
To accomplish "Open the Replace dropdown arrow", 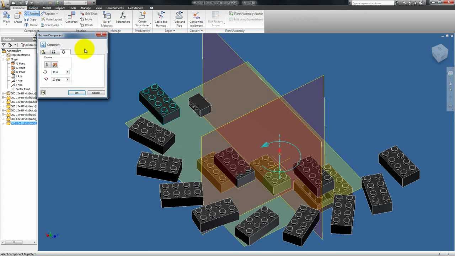I will pyautogui.click(x=57, y=14).
